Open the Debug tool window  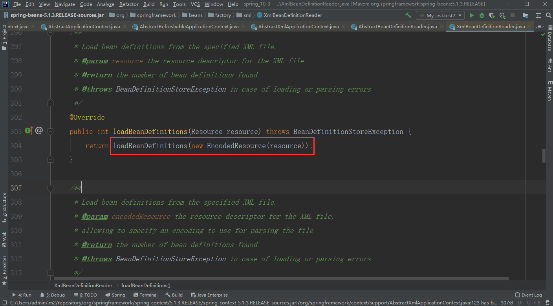[52, 295]
